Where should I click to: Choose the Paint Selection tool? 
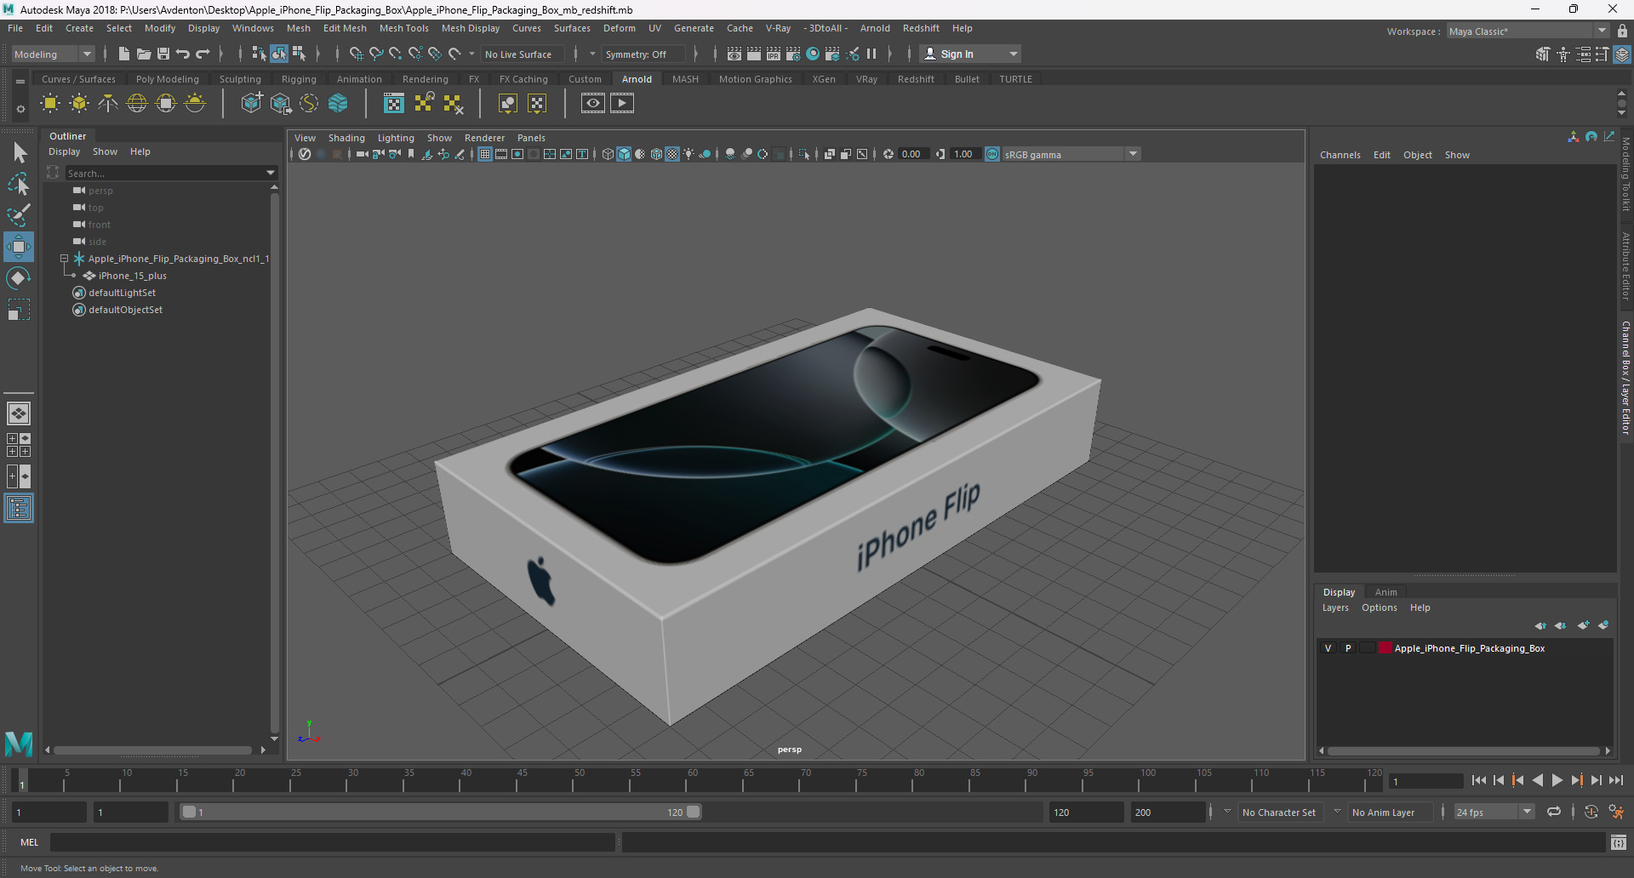tap(19, 215)
